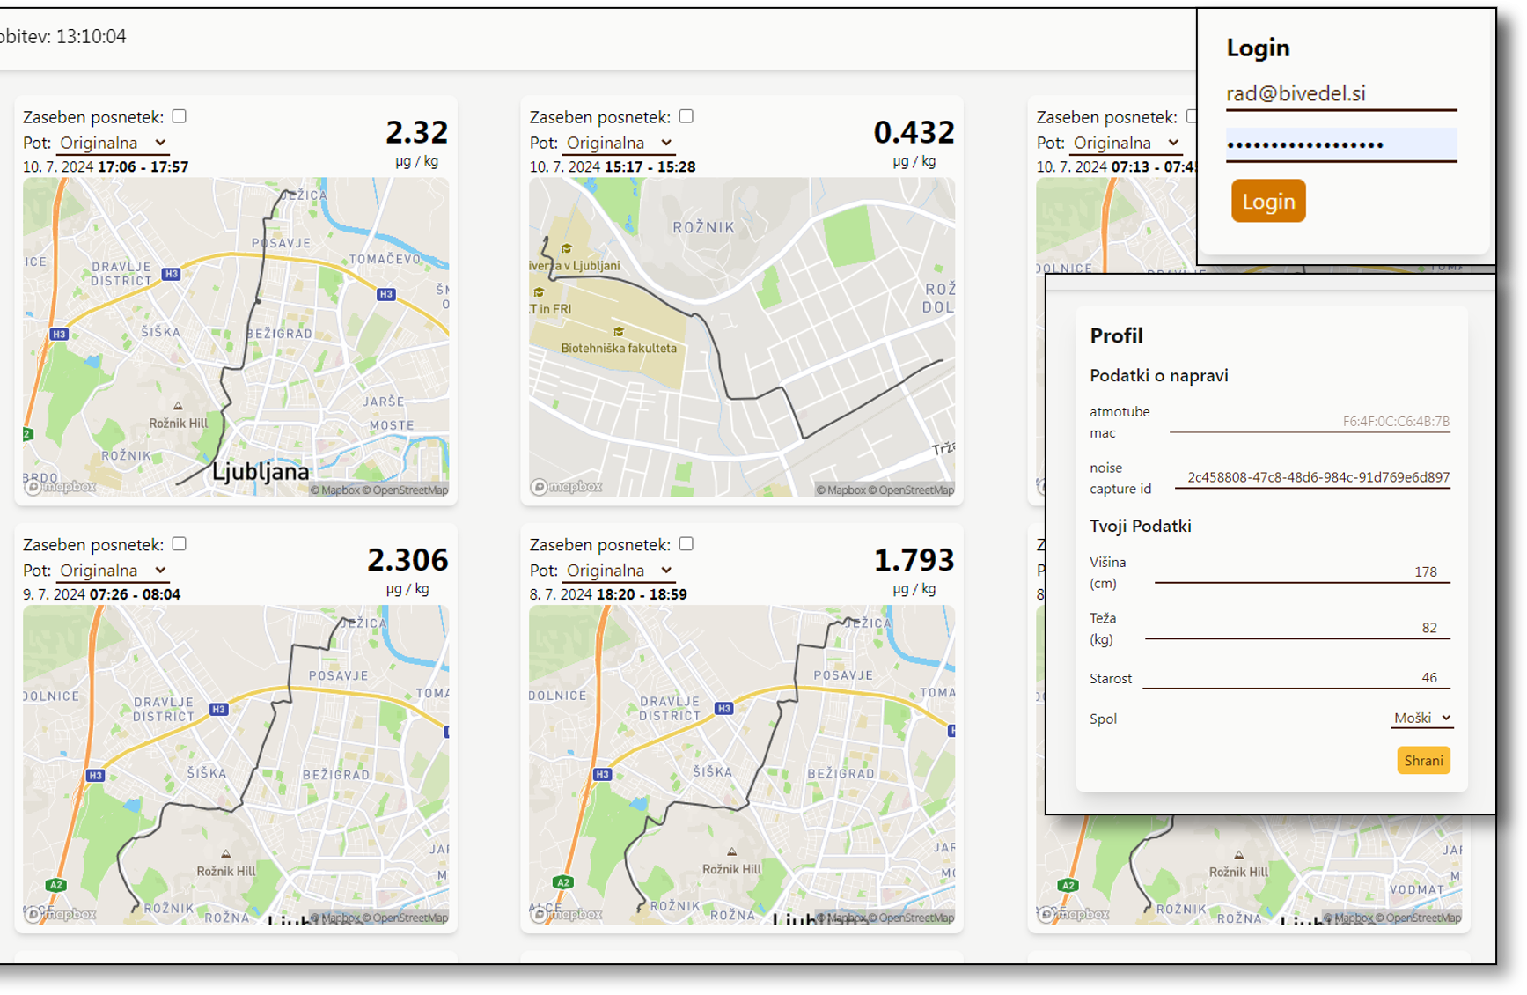This screenshot has width=1527, height=995.
Task: Click H3 highway shield near Dravlje on 2.32 map
Action: coord(172,274)
